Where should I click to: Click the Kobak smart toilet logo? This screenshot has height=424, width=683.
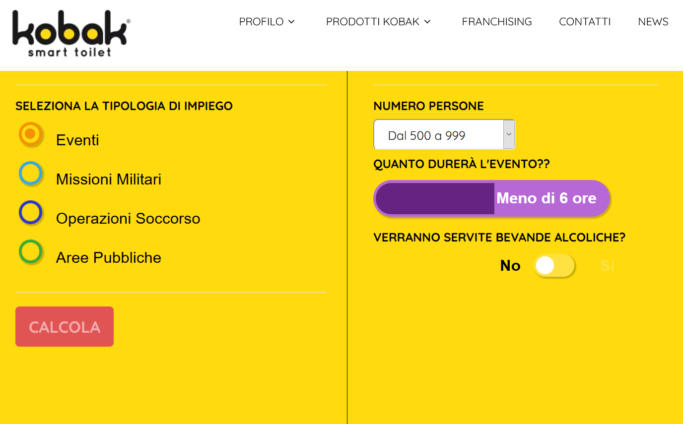pyautogui.click(x=71, y=33)
